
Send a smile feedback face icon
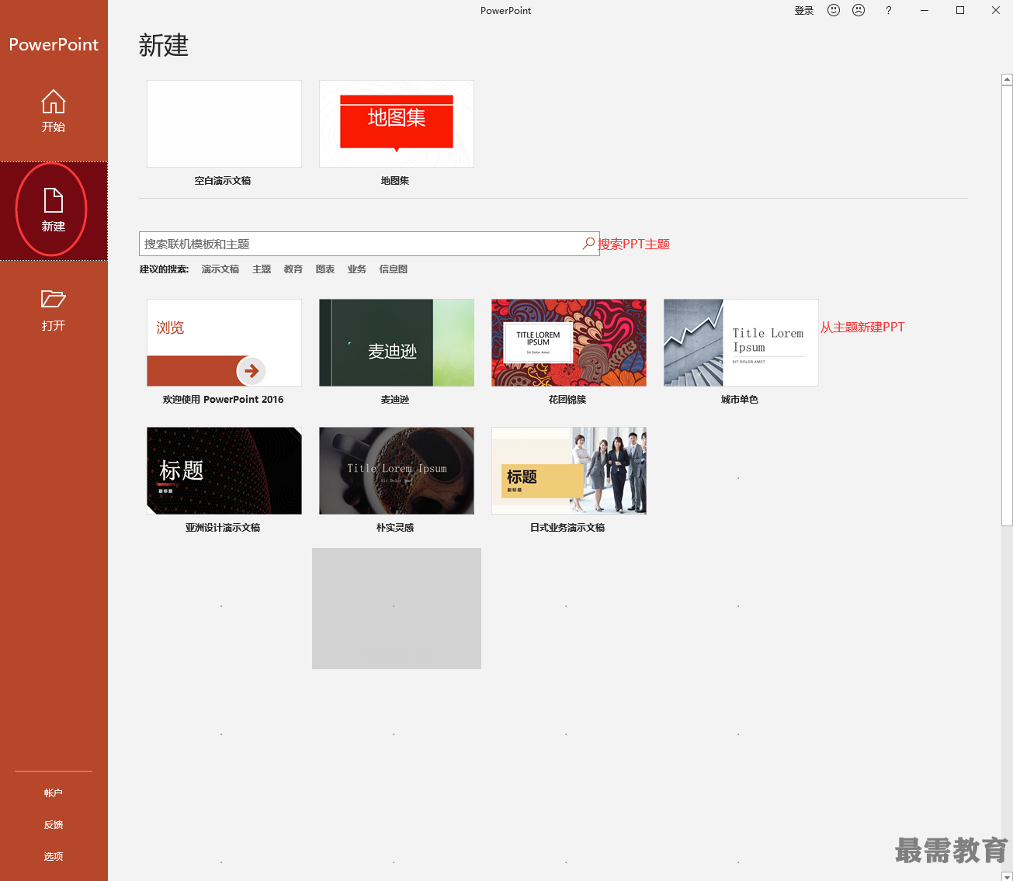click(834, 10)
